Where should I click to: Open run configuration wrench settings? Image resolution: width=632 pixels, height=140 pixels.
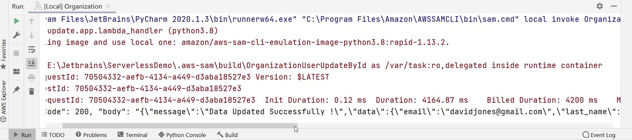[x=16, y=35]
